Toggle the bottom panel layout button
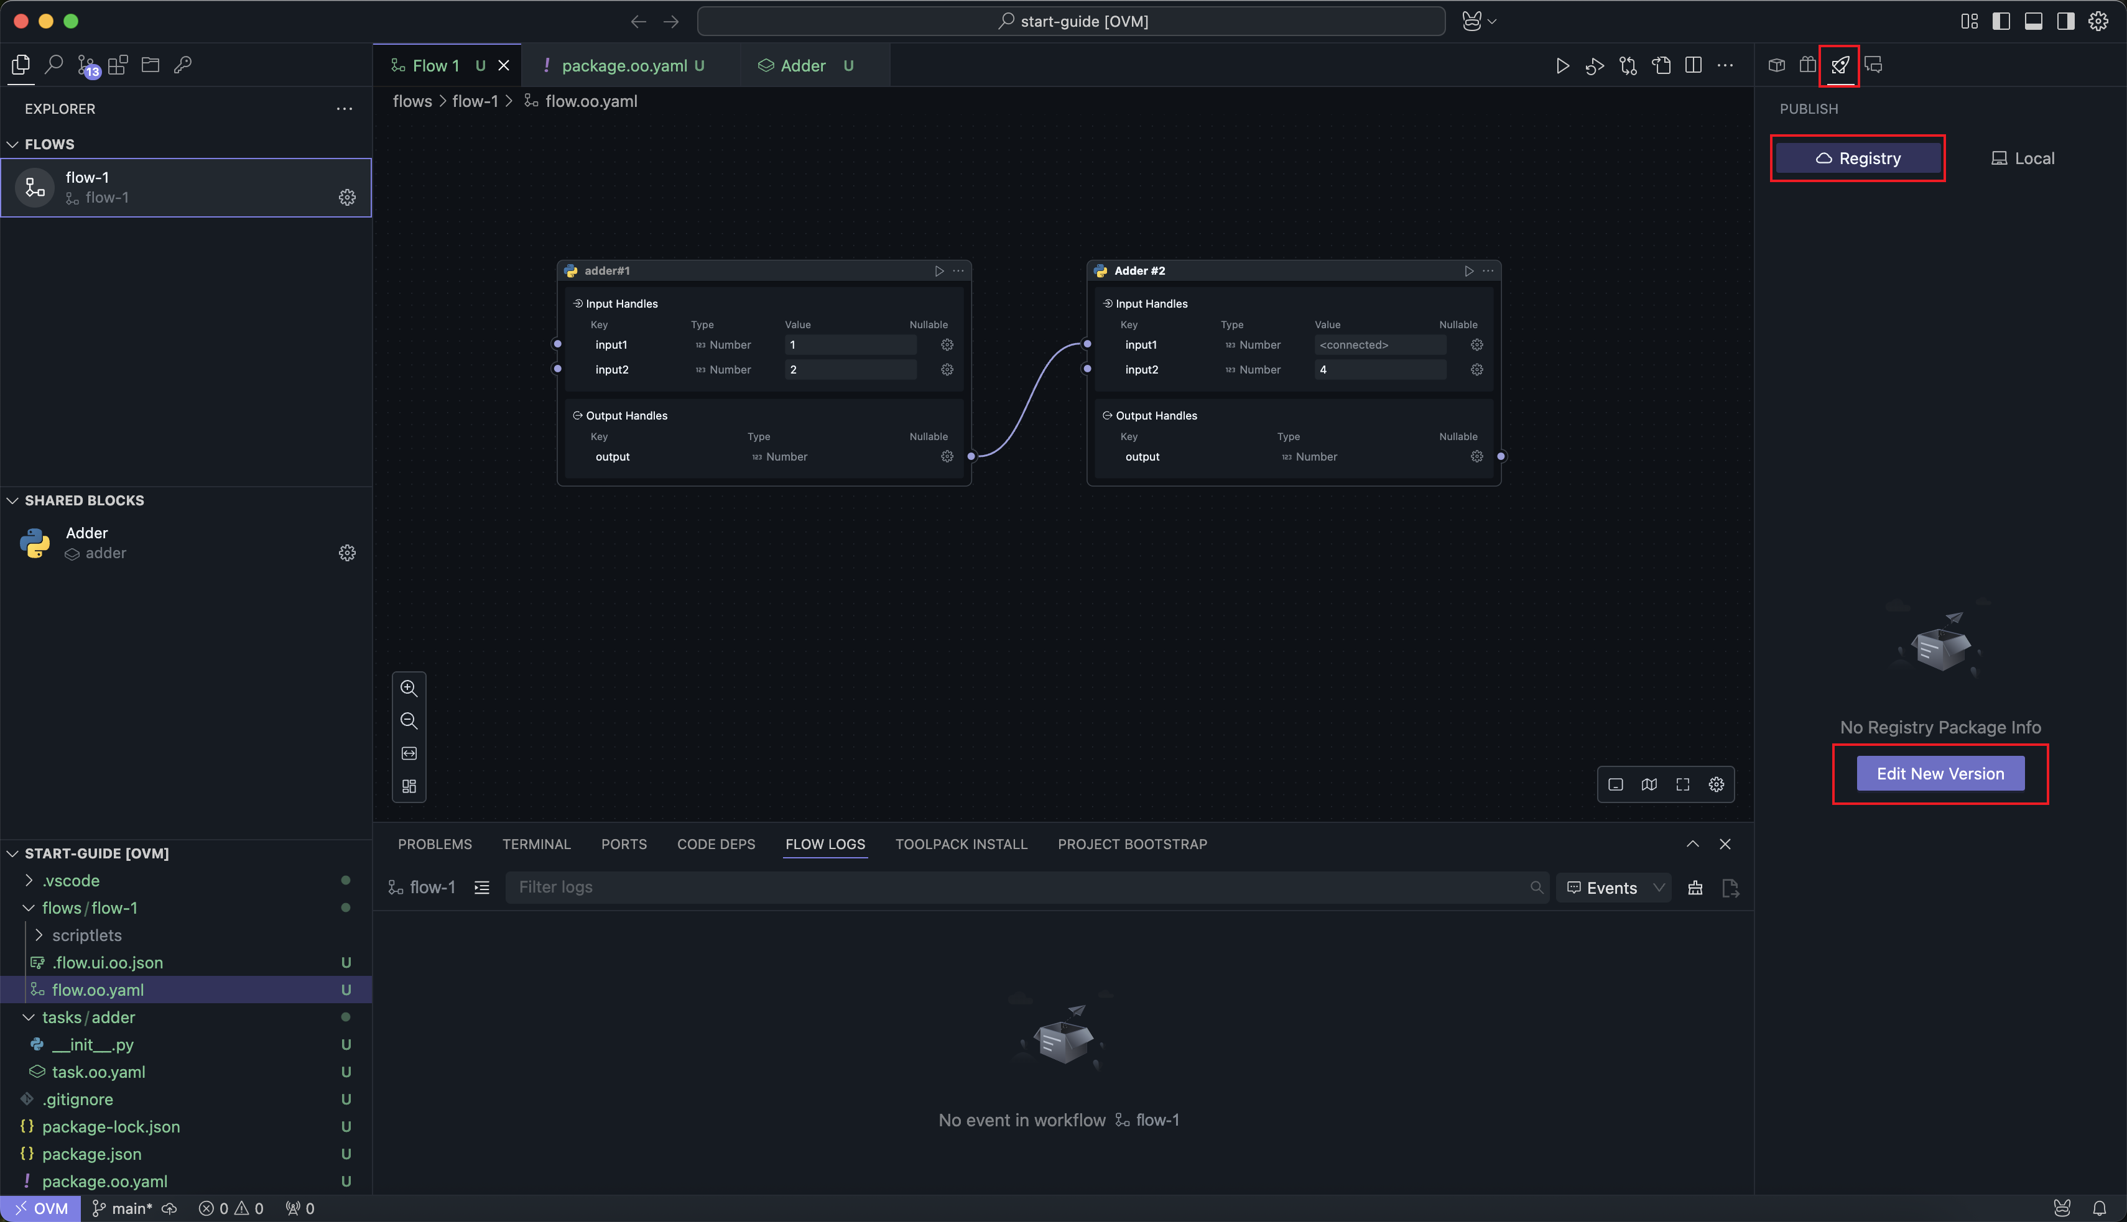This screenshot has width=2127, height=1222. (x=2033, y=21)
